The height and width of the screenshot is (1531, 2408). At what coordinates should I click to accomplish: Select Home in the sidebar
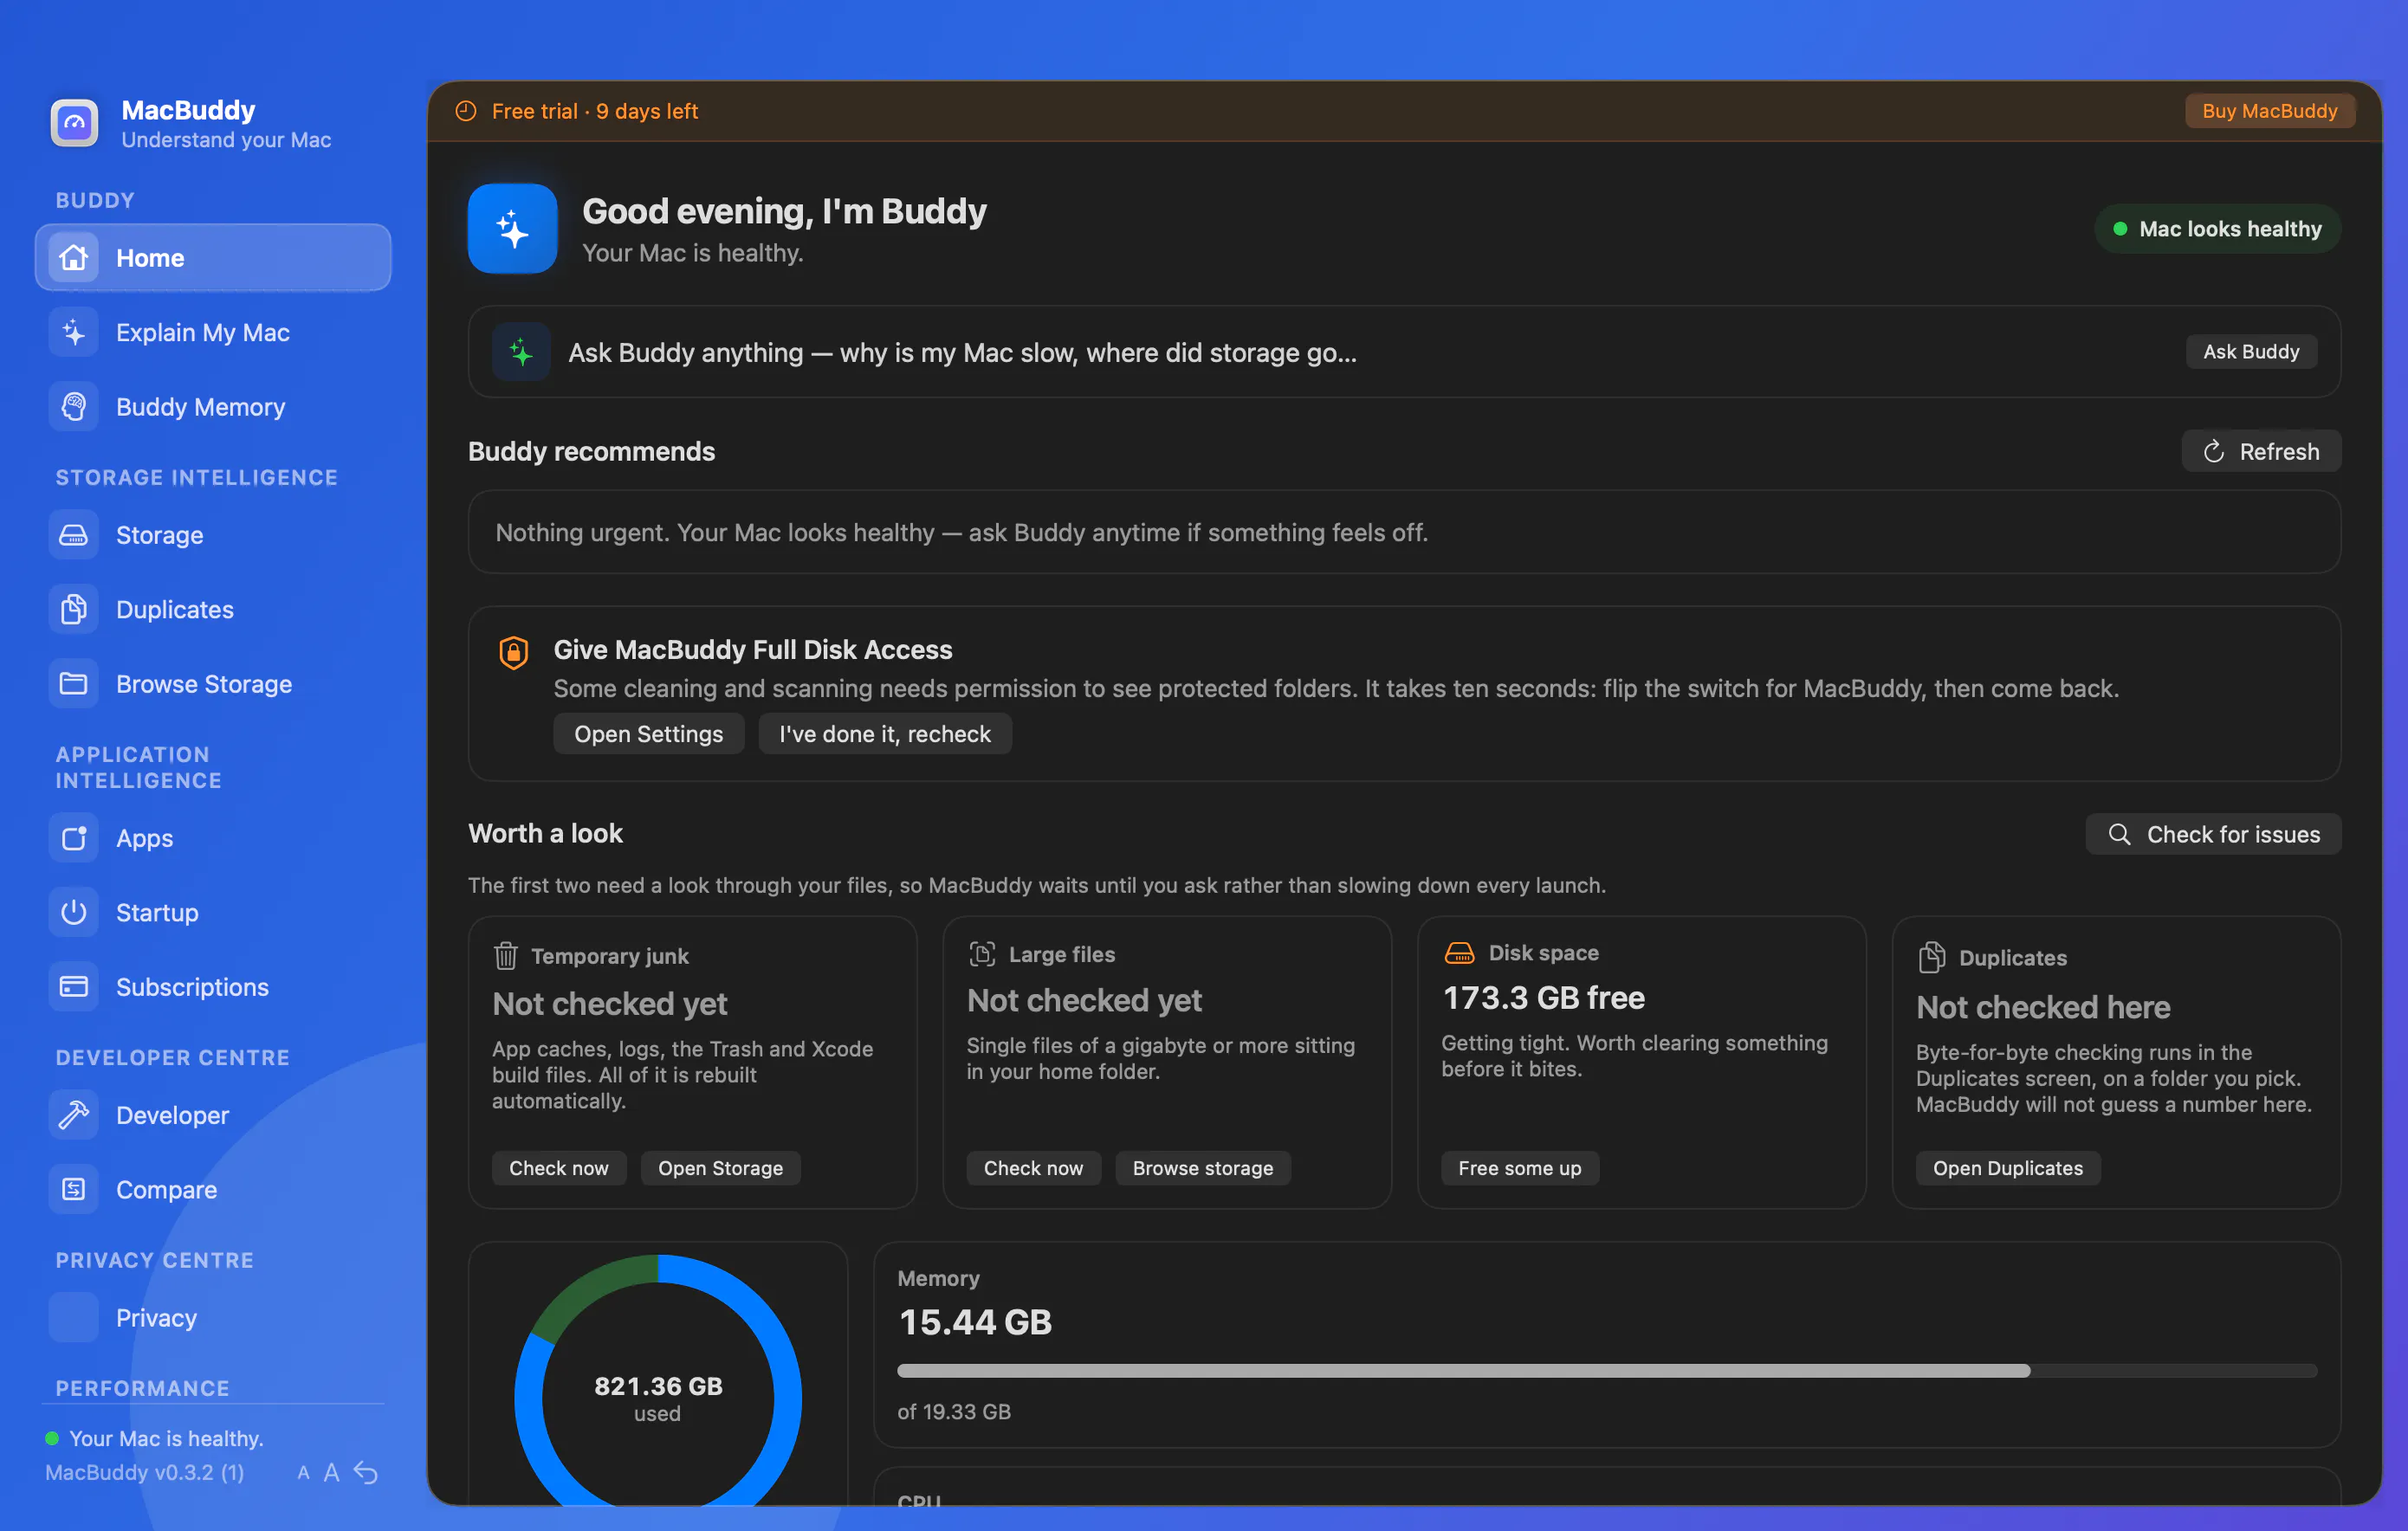pyautogui.click(x=213, y=258)
